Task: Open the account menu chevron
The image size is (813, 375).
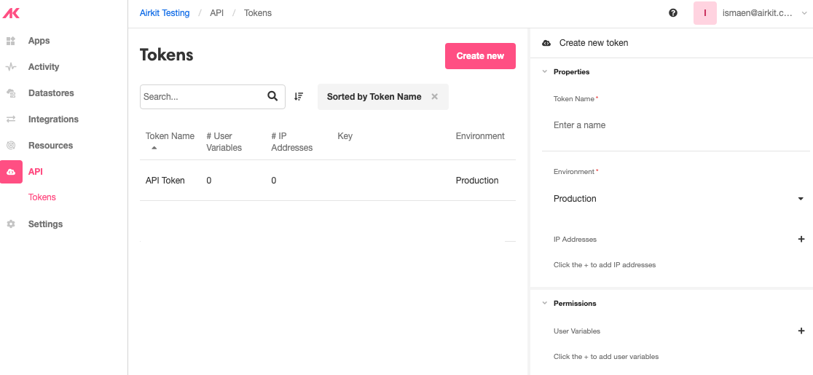Action: 804,14
